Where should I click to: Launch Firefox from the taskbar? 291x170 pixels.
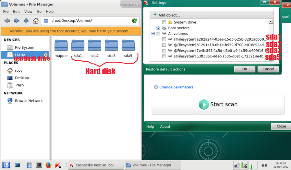[48, 165]
